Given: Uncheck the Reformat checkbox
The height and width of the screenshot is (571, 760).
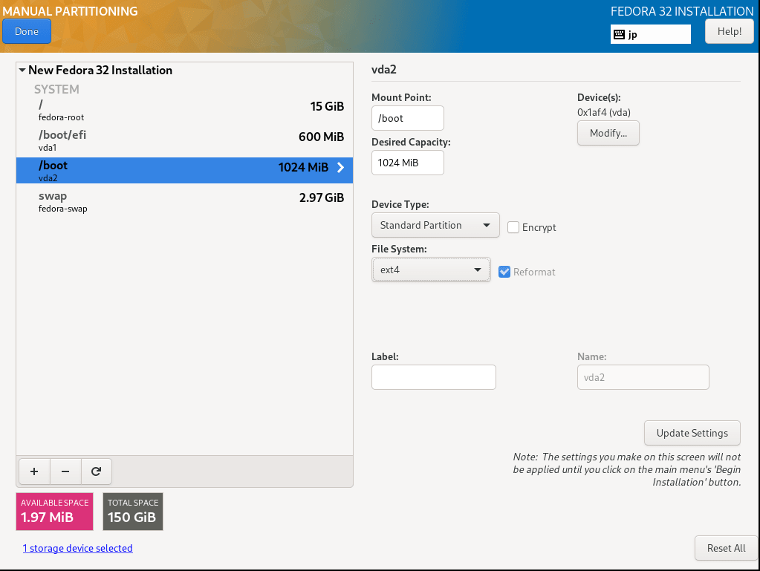Looking at the screenshot, I should [504, 272].
